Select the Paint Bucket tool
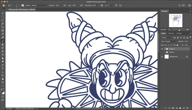Viewport: 192px width, 110px height. [3, 55]
